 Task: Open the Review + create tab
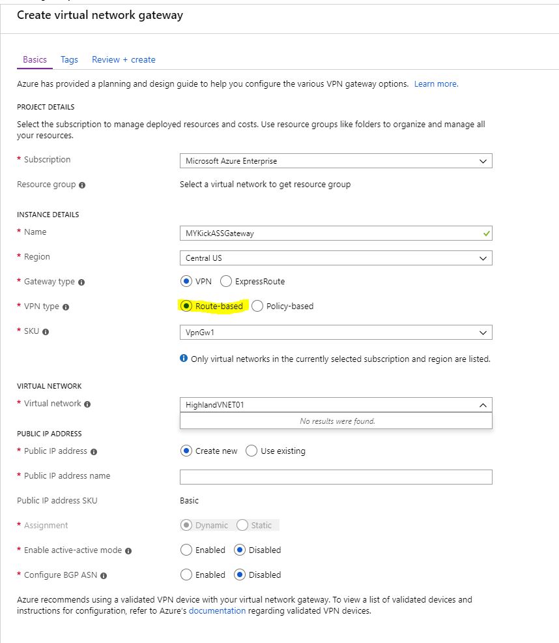point(124,59)
